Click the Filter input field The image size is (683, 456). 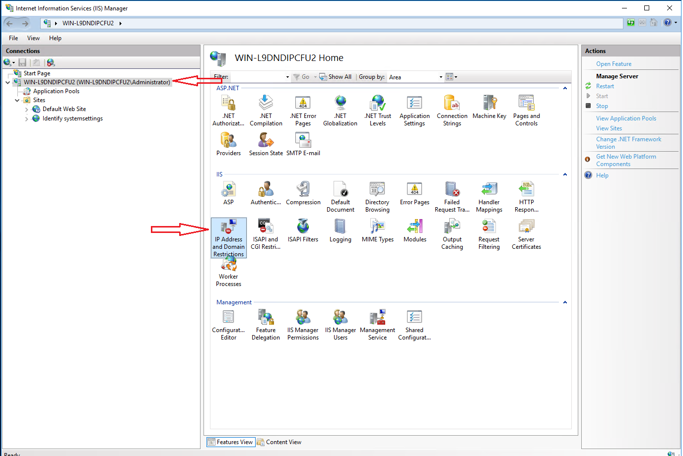257,77
